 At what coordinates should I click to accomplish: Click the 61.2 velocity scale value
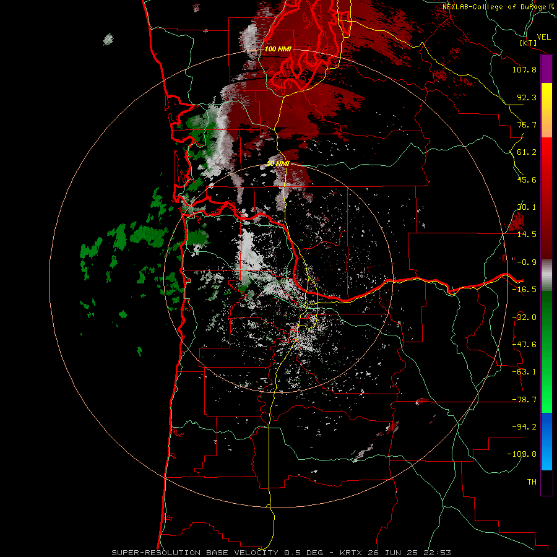527,152
